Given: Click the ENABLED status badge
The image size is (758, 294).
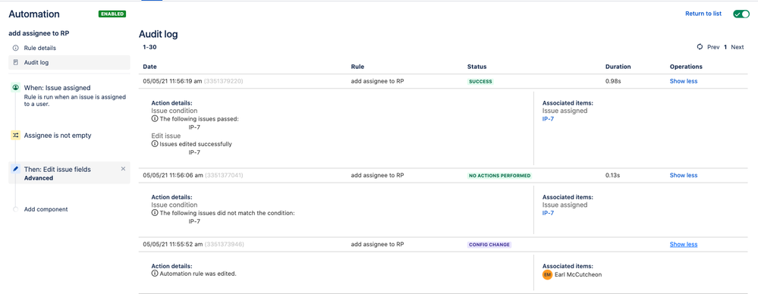Looking at the screenshot, I should 112,14.
